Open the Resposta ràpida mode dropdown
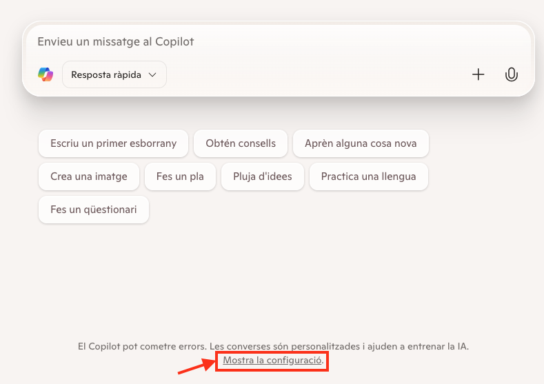The width and height of the screenshot is (544, 384). [x=114, y=74]
